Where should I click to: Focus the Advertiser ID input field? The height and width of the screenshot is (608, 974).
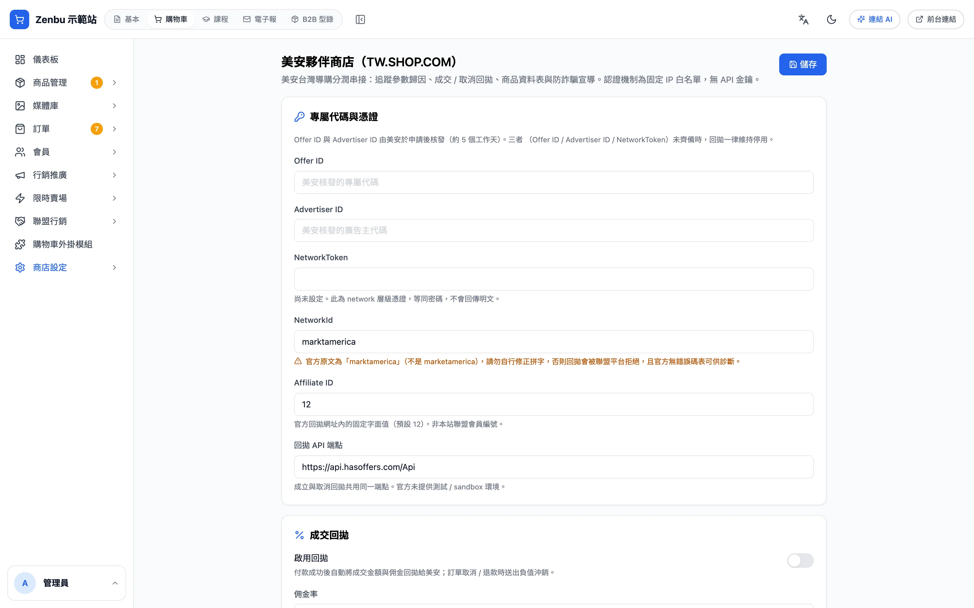coord(553,230)
